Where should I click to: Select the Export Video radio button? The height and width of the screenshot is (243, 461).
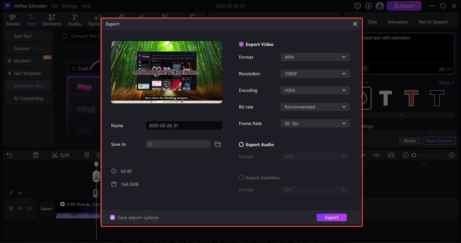coord(241,44)
